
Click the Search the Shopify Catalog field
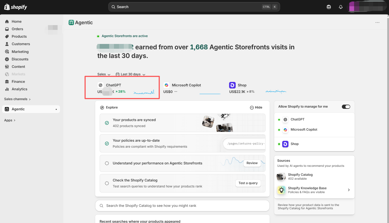[x=182, y=206]
